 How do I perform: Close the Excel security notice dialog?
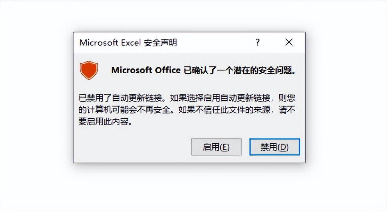pyautogui.click(x=289, y=42)
